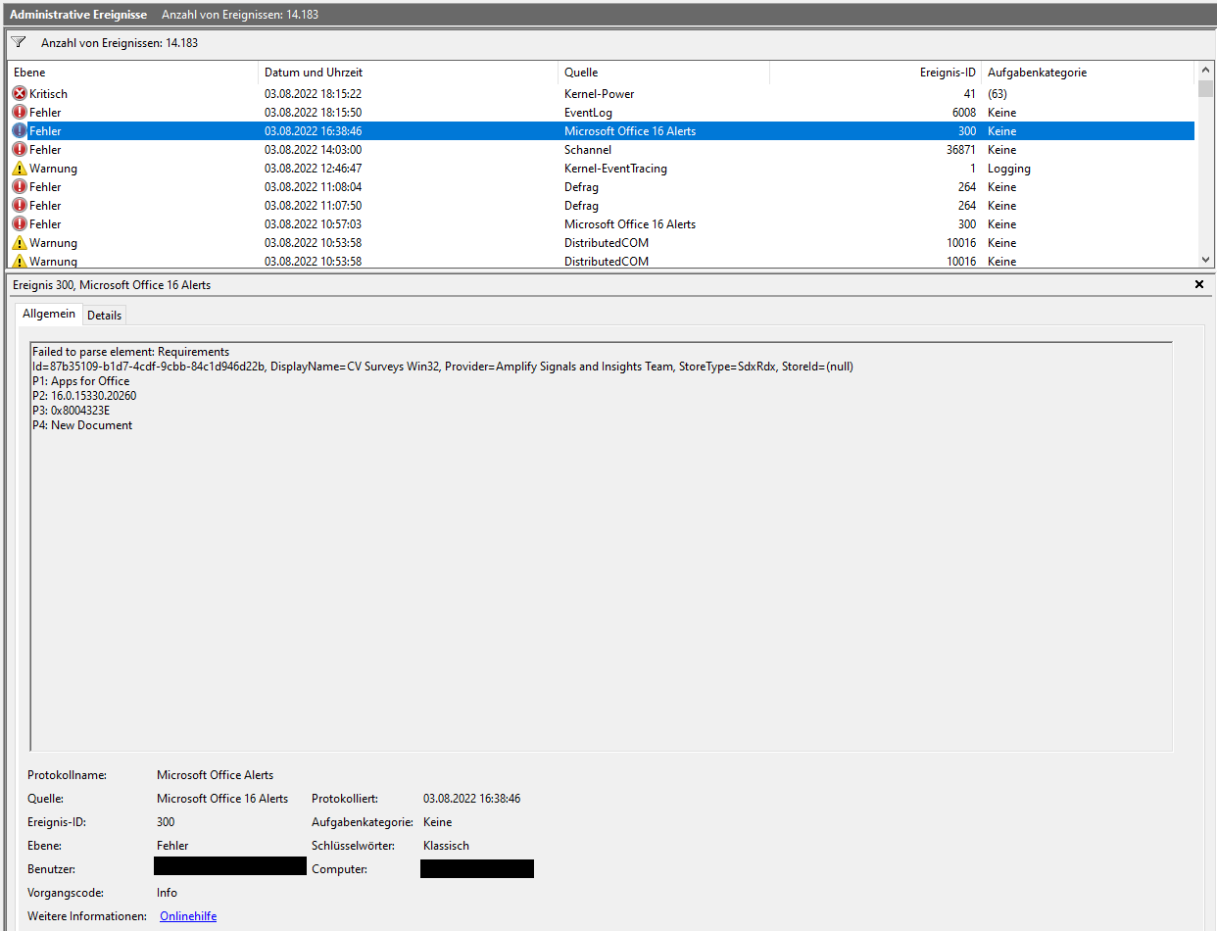The image size is (1217, 931).
Task: Click the date 03.08.2022 12:46:47
Action: 313,169
